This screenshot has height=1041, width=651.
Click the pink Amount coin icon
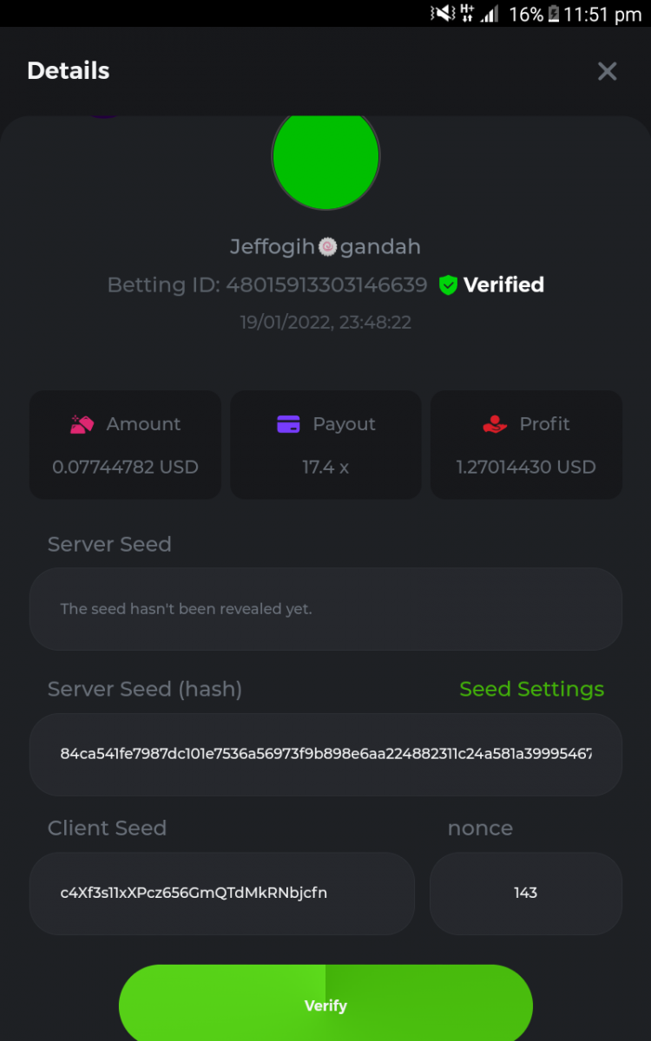point(82,424)
